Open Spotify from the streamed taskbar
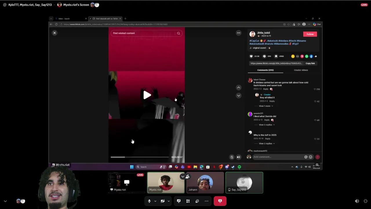This screenshot has height=209, width=371. 239,167
